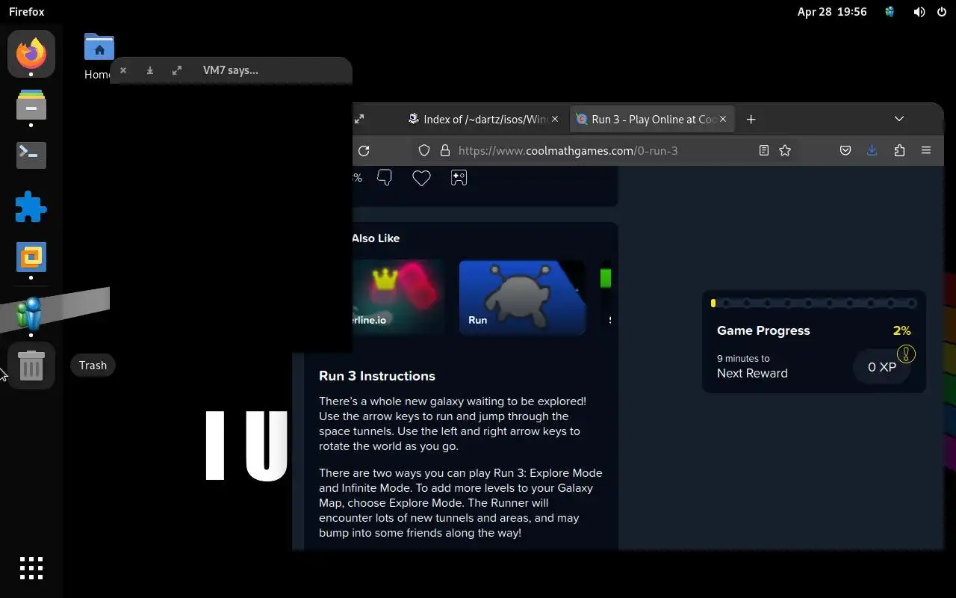Click the Game Progress heading

click(763, 330)
